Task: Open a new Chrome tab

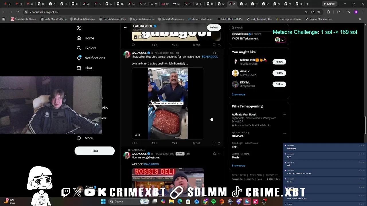Action: point(307,4)
